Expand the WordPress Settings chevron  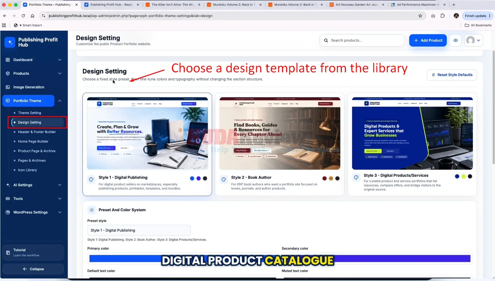(60, 212)
